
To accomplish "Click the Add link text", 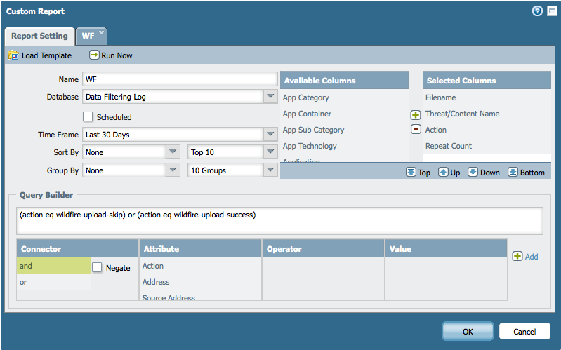I will coord(532,257).
